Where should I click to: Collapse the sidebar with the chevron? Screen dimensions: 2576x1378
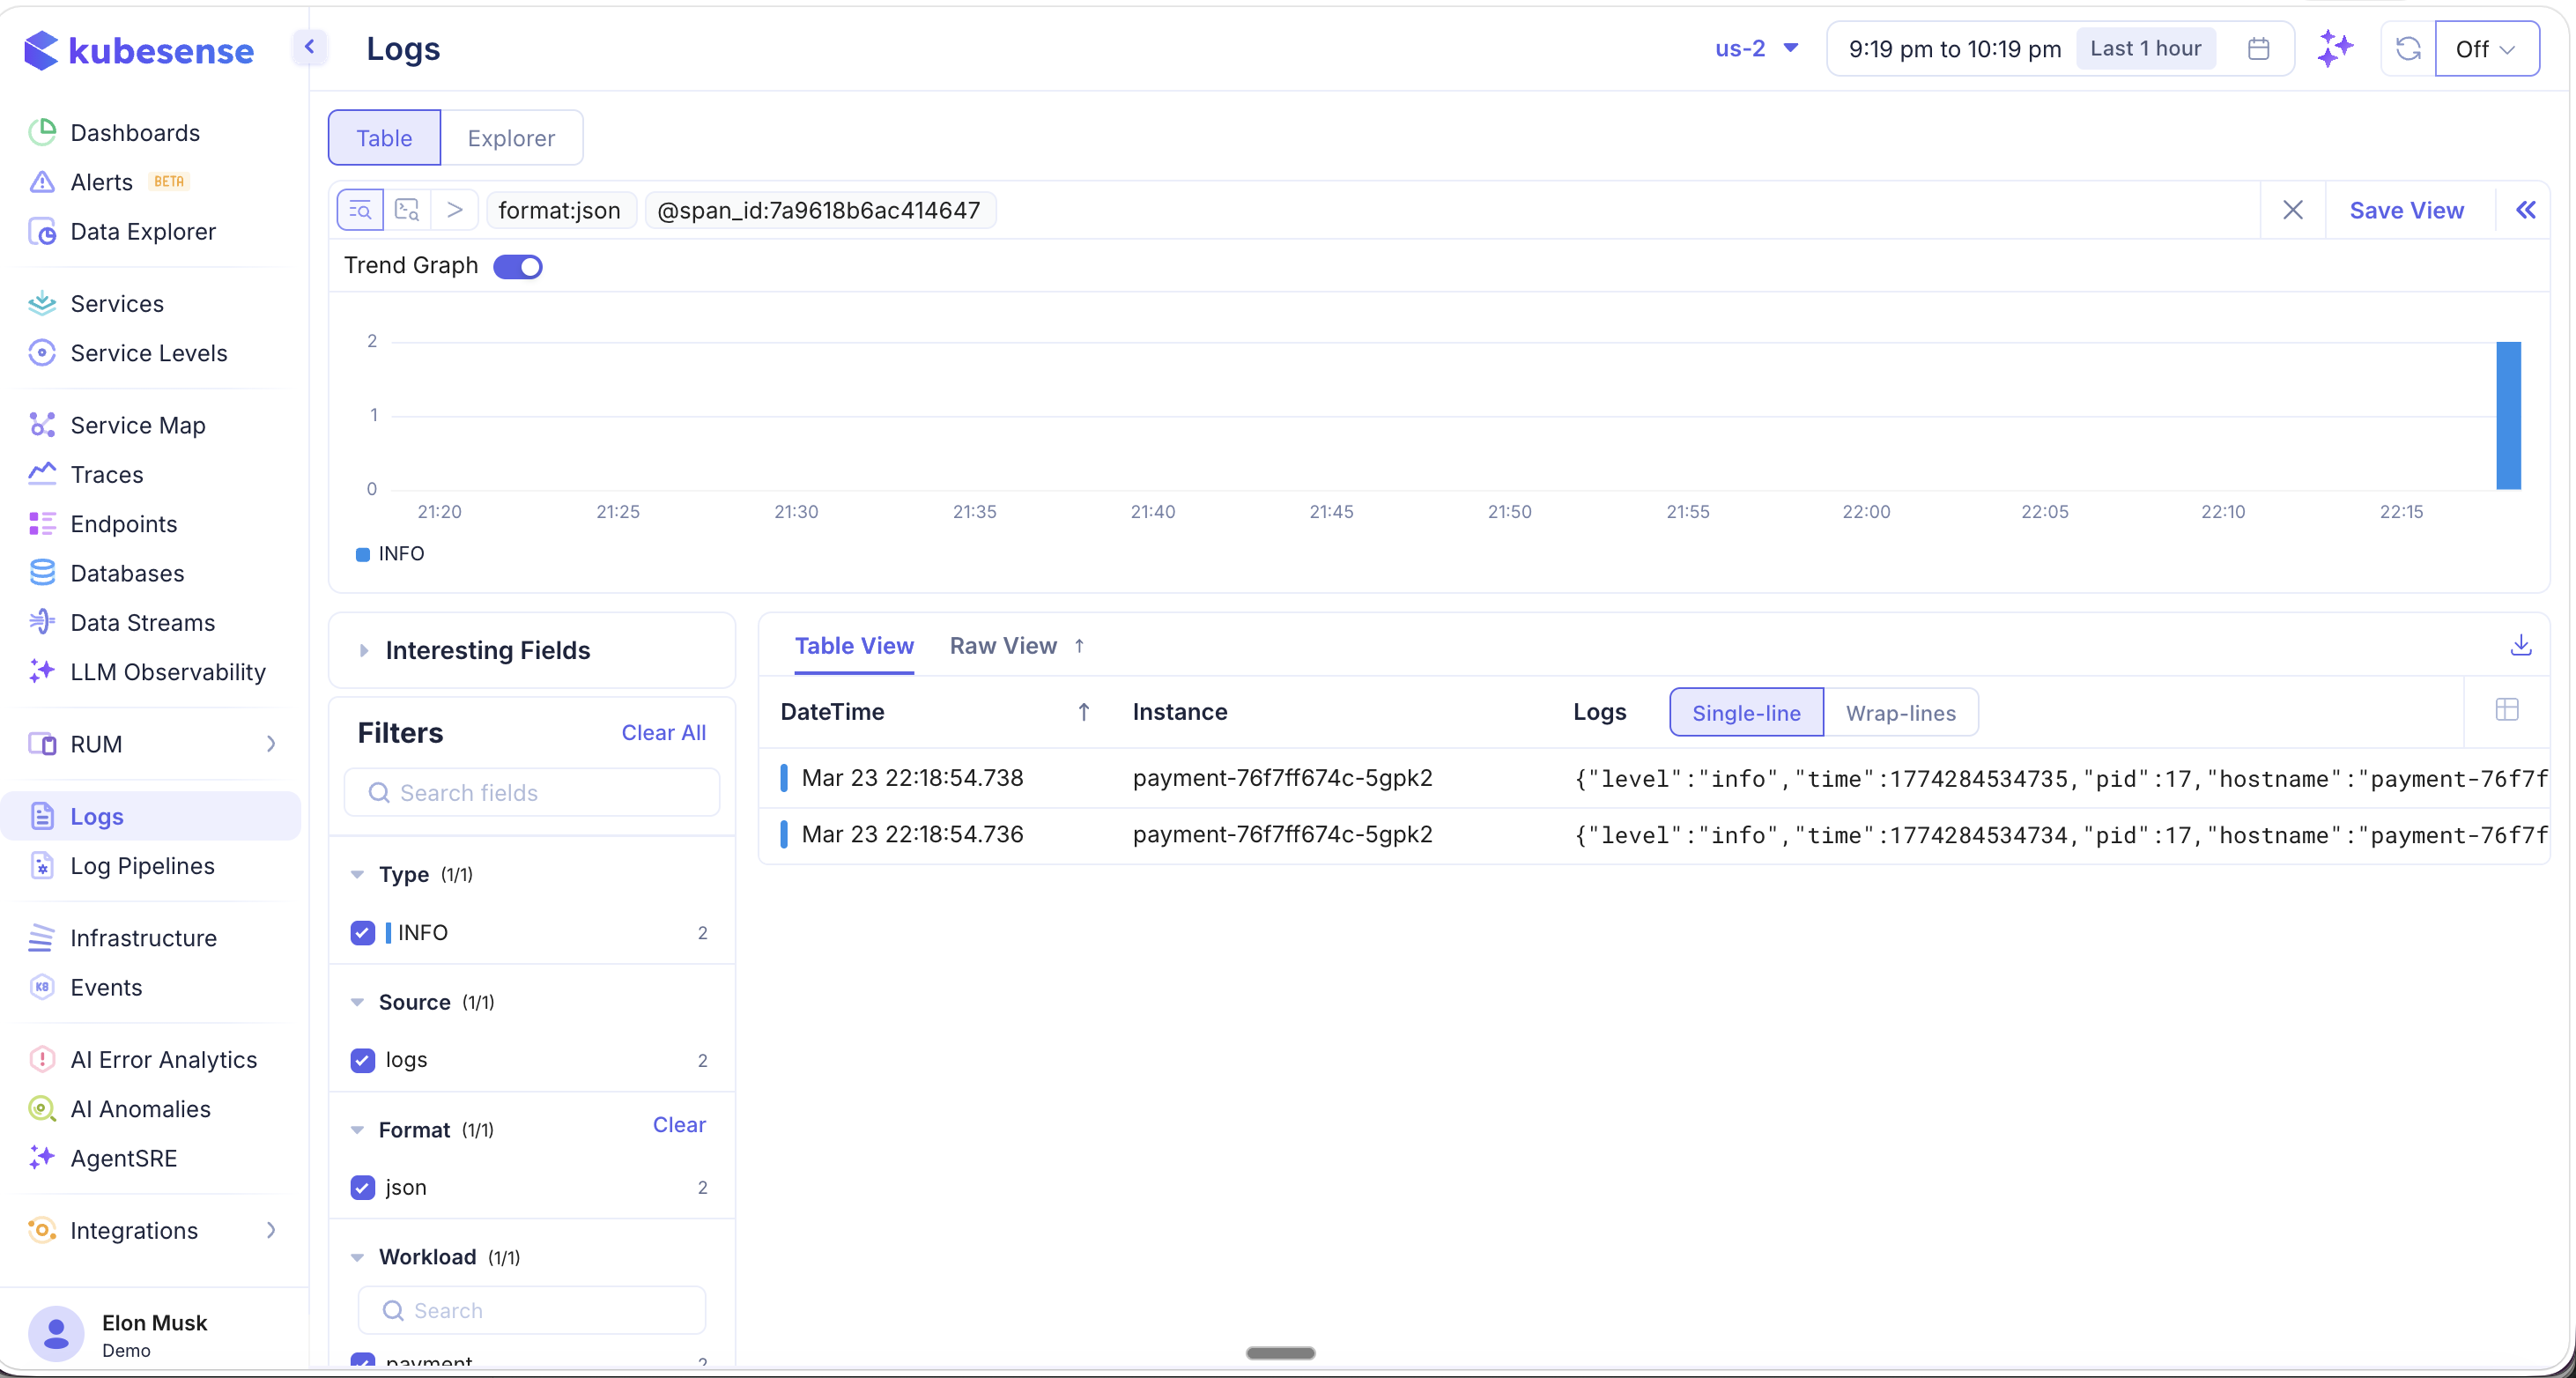pos(310,47)
